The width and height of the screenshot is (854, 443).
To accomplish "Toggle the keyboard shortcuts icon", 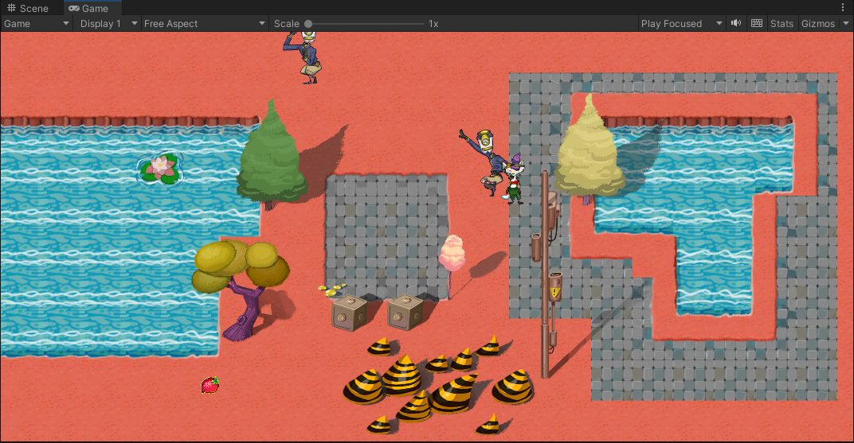I will tap(757, 23).
